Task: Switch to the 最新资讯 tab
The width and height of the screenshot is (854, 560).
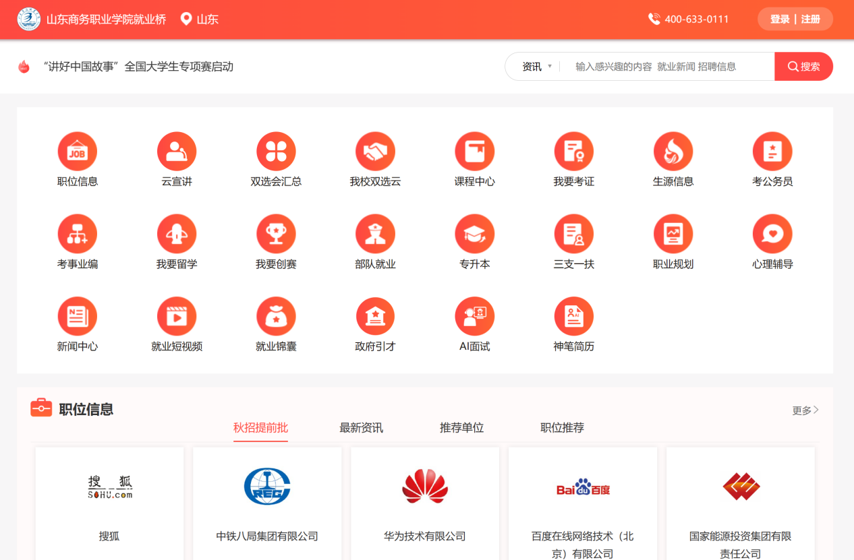Action: 361,428
